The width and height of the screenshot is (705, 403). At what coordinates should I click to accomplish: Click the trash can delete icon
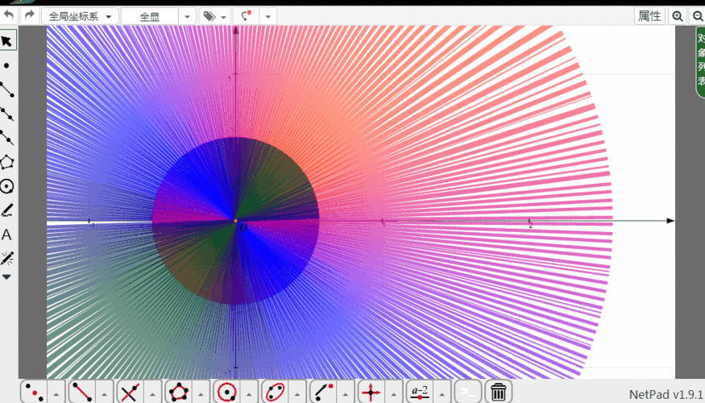499,392
